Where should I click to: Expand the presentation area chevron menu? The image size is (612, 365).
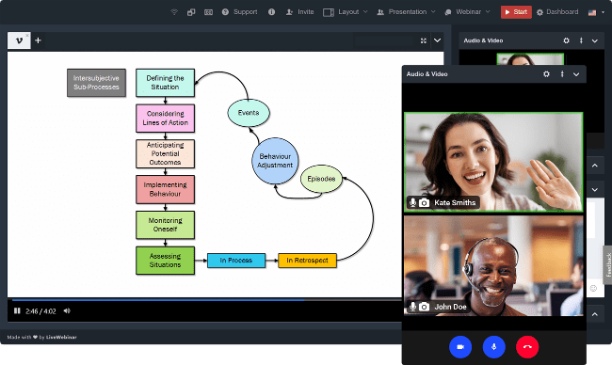tap(438, 40)
